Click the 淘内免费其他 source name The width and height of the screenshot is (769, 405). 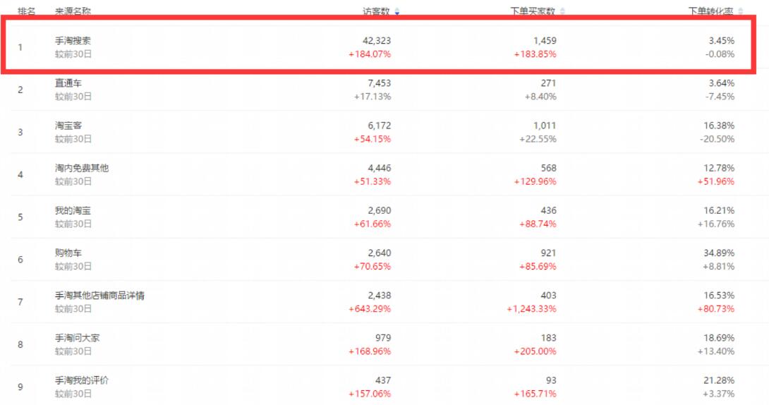[82, 168]
